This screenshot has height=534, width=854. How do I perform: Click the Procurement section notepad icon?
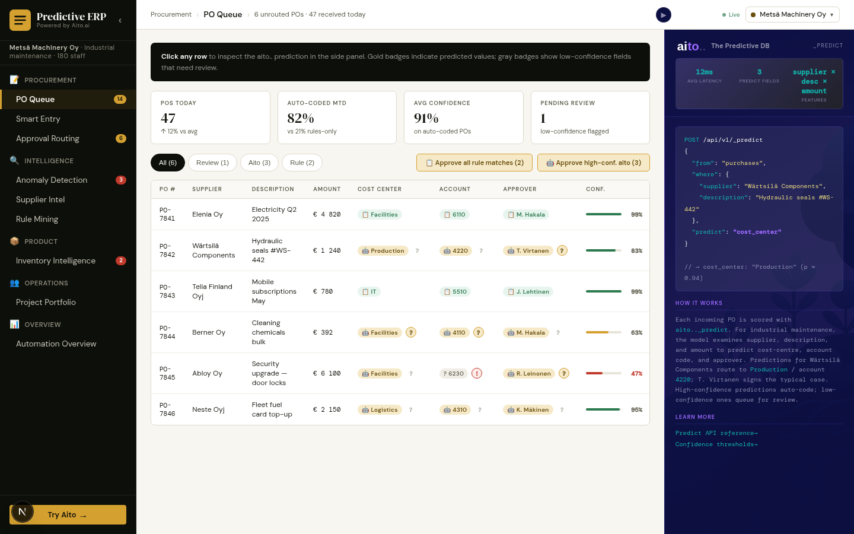click(x=14, y=80)
